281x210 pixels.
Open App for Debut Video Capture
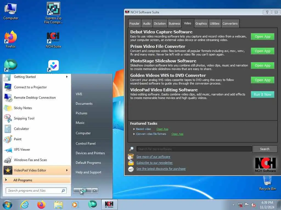click(262, 37)
